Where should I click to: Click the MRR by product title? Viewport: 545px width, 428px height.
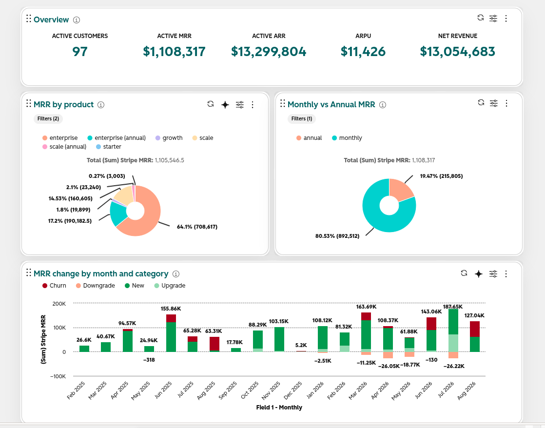(x=63, y=104)
